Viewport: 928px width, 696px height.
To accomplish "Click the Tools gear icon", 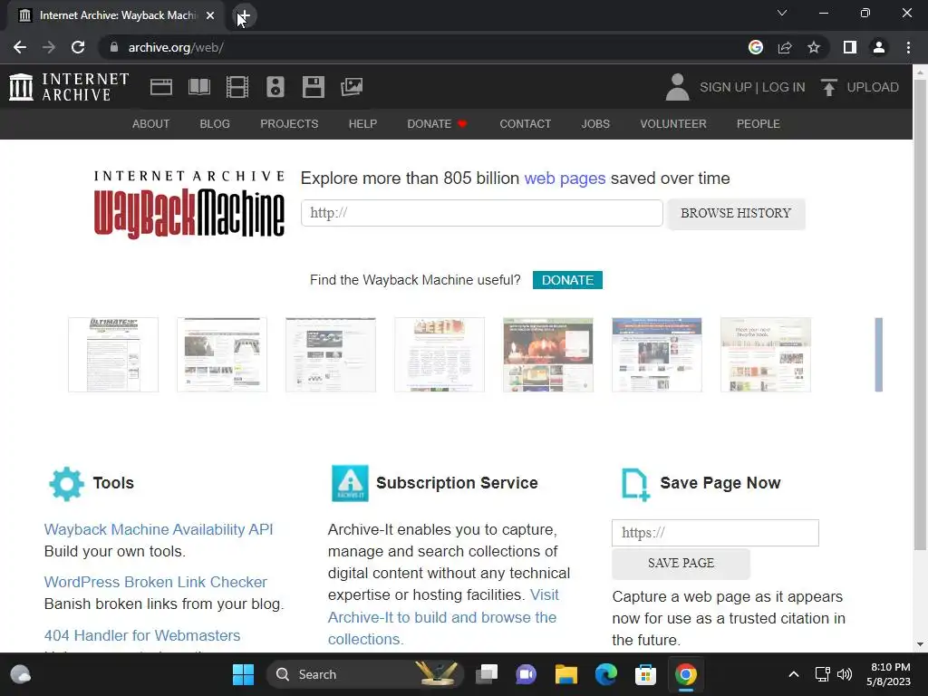I will tap(66, 484).
